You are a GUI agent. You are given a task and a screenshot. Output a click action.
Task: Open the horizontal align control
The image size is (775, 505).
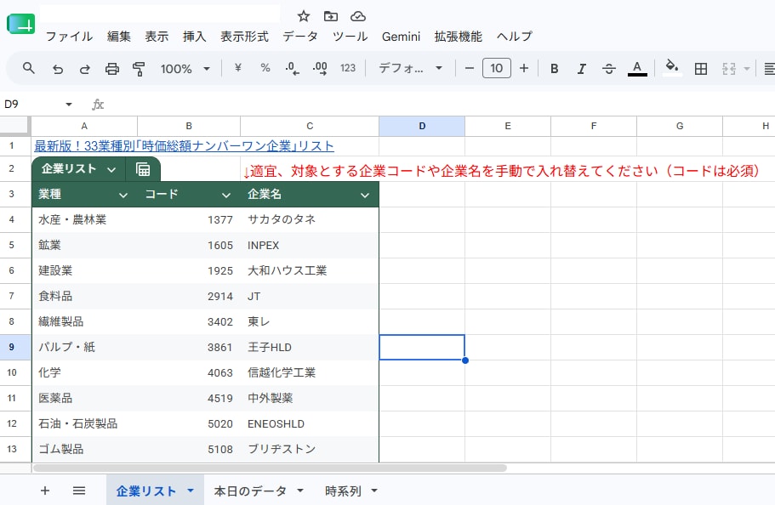tap(768, 69)
